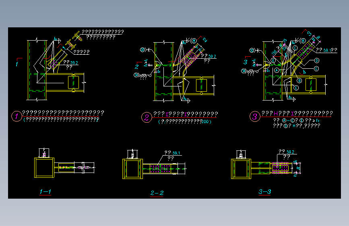Pick the circled B weld callout in detail 2
349x226 pixels.
coord(194,41)
